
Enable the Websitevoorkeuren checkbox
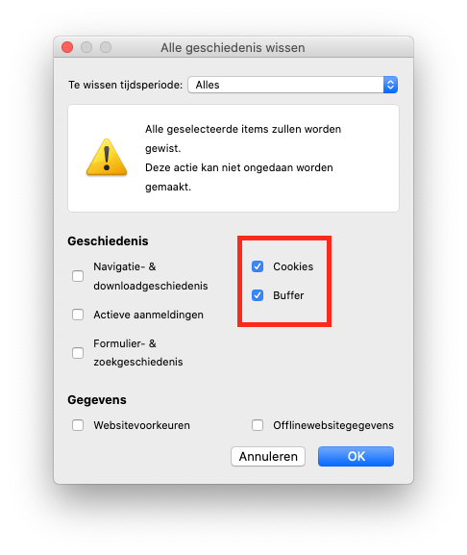coord(78,425)
